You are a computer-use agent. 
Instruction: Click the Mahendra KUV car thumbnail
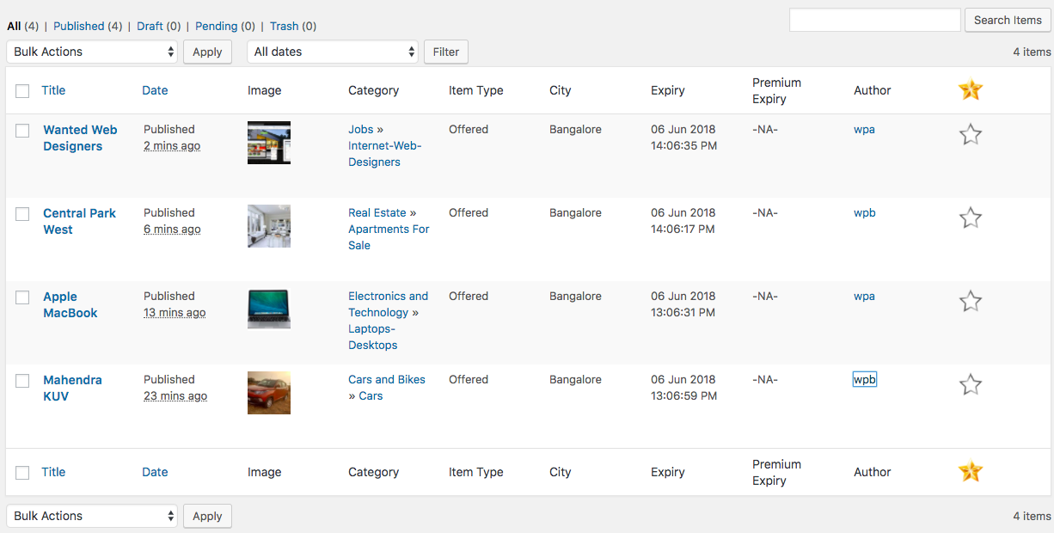click(268, 393)
